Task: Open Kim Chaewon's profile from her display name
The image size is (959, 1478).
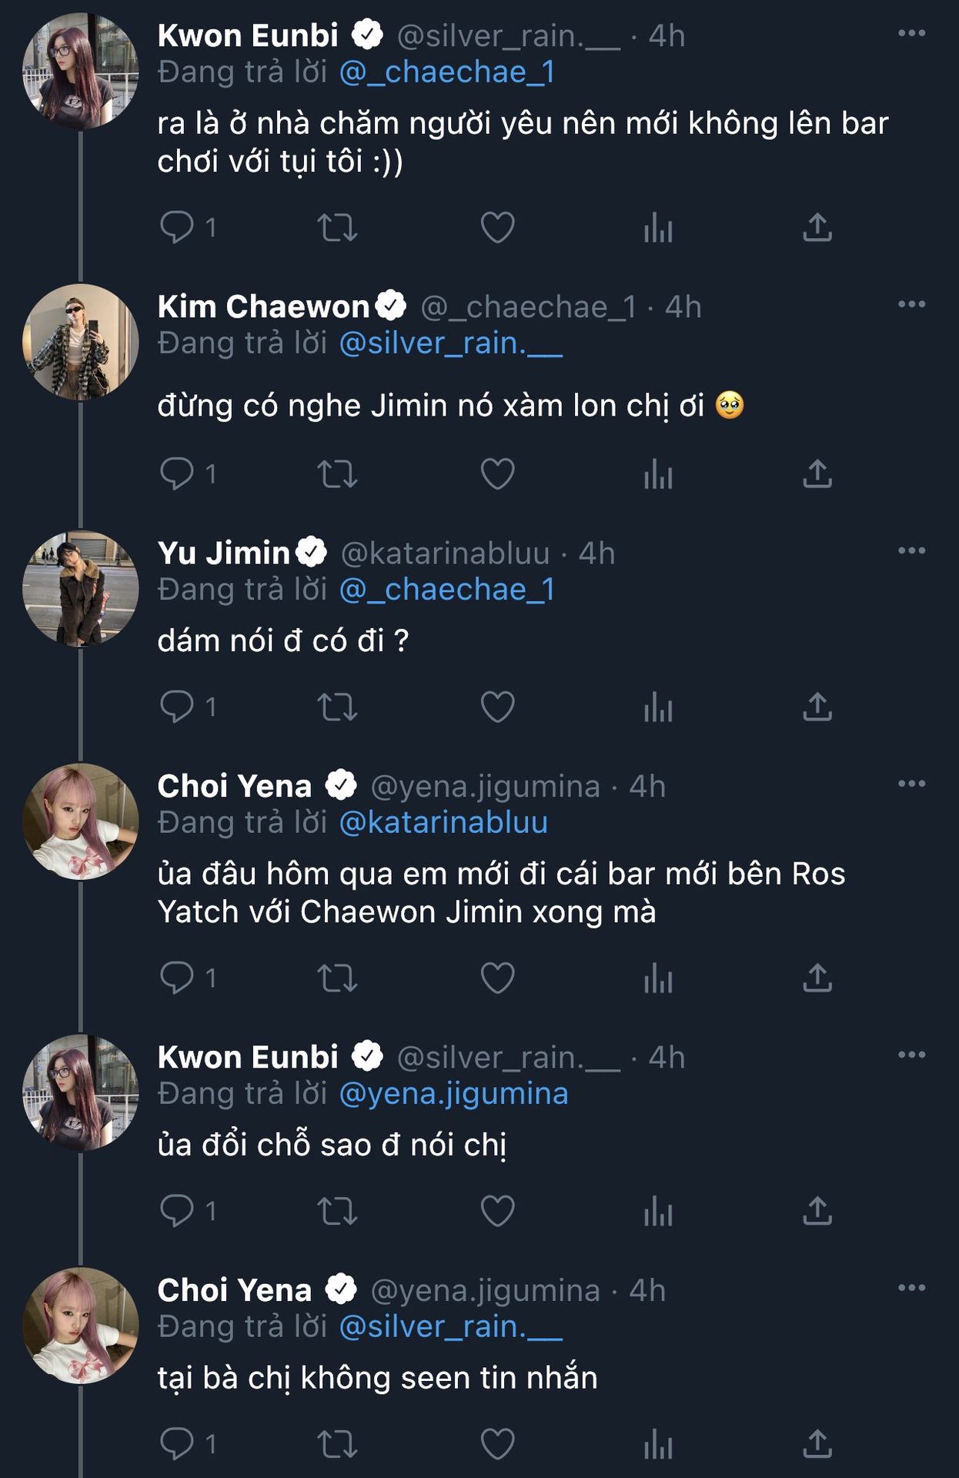Action: pos(263,306)
